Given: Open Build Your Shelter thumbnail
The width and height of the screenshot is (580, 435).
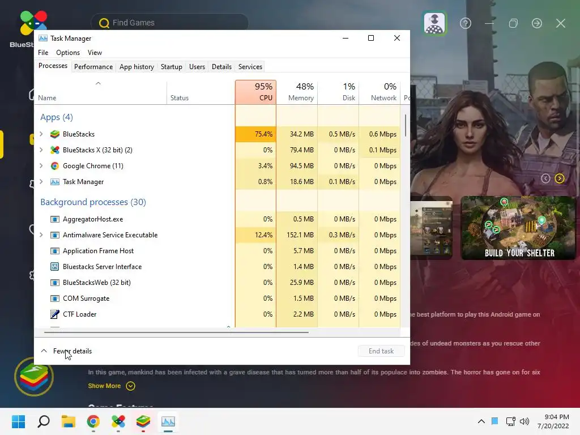Looking at the screenshot, I should coord(518,228).
